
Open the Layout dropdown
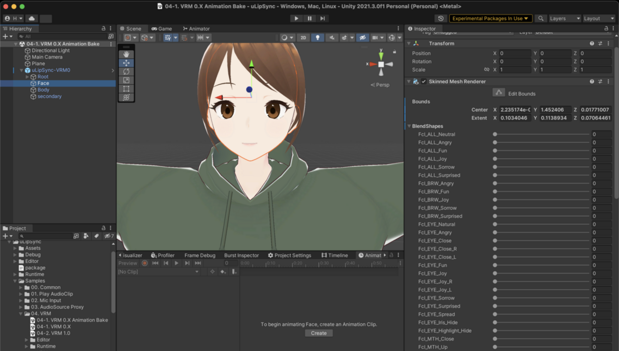coord(599,19)
